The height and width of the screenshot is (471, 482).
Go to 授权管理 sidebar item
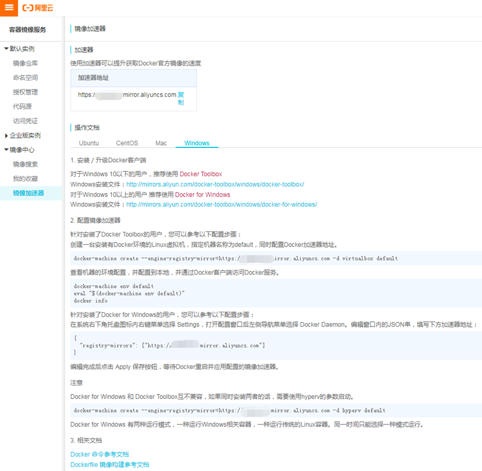click(25, 92)
